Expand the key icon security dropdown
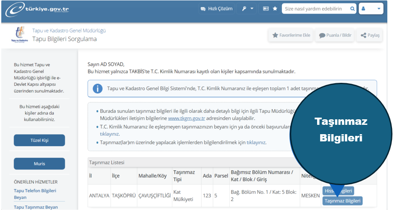 click(x=248, y=8)
